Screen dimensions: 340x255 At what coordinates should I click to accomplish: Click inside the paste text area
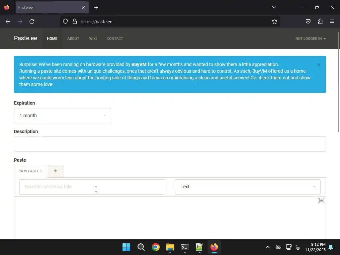170,218
